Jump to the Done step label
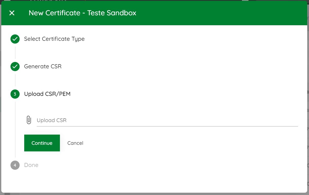 click(x=31, y=165)
